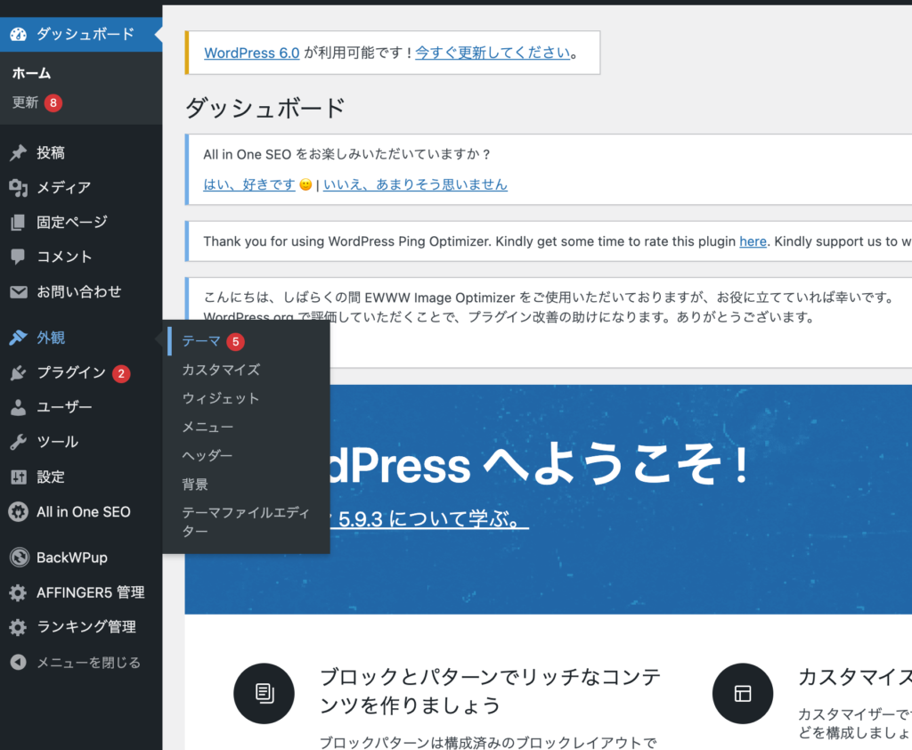Screen dimensions: 912x750
Task: Click the wrench icon beside ツール
Action: point(18,442)
